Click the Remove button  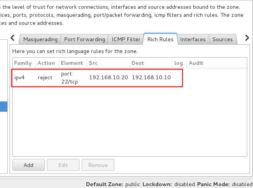(98, 165)
